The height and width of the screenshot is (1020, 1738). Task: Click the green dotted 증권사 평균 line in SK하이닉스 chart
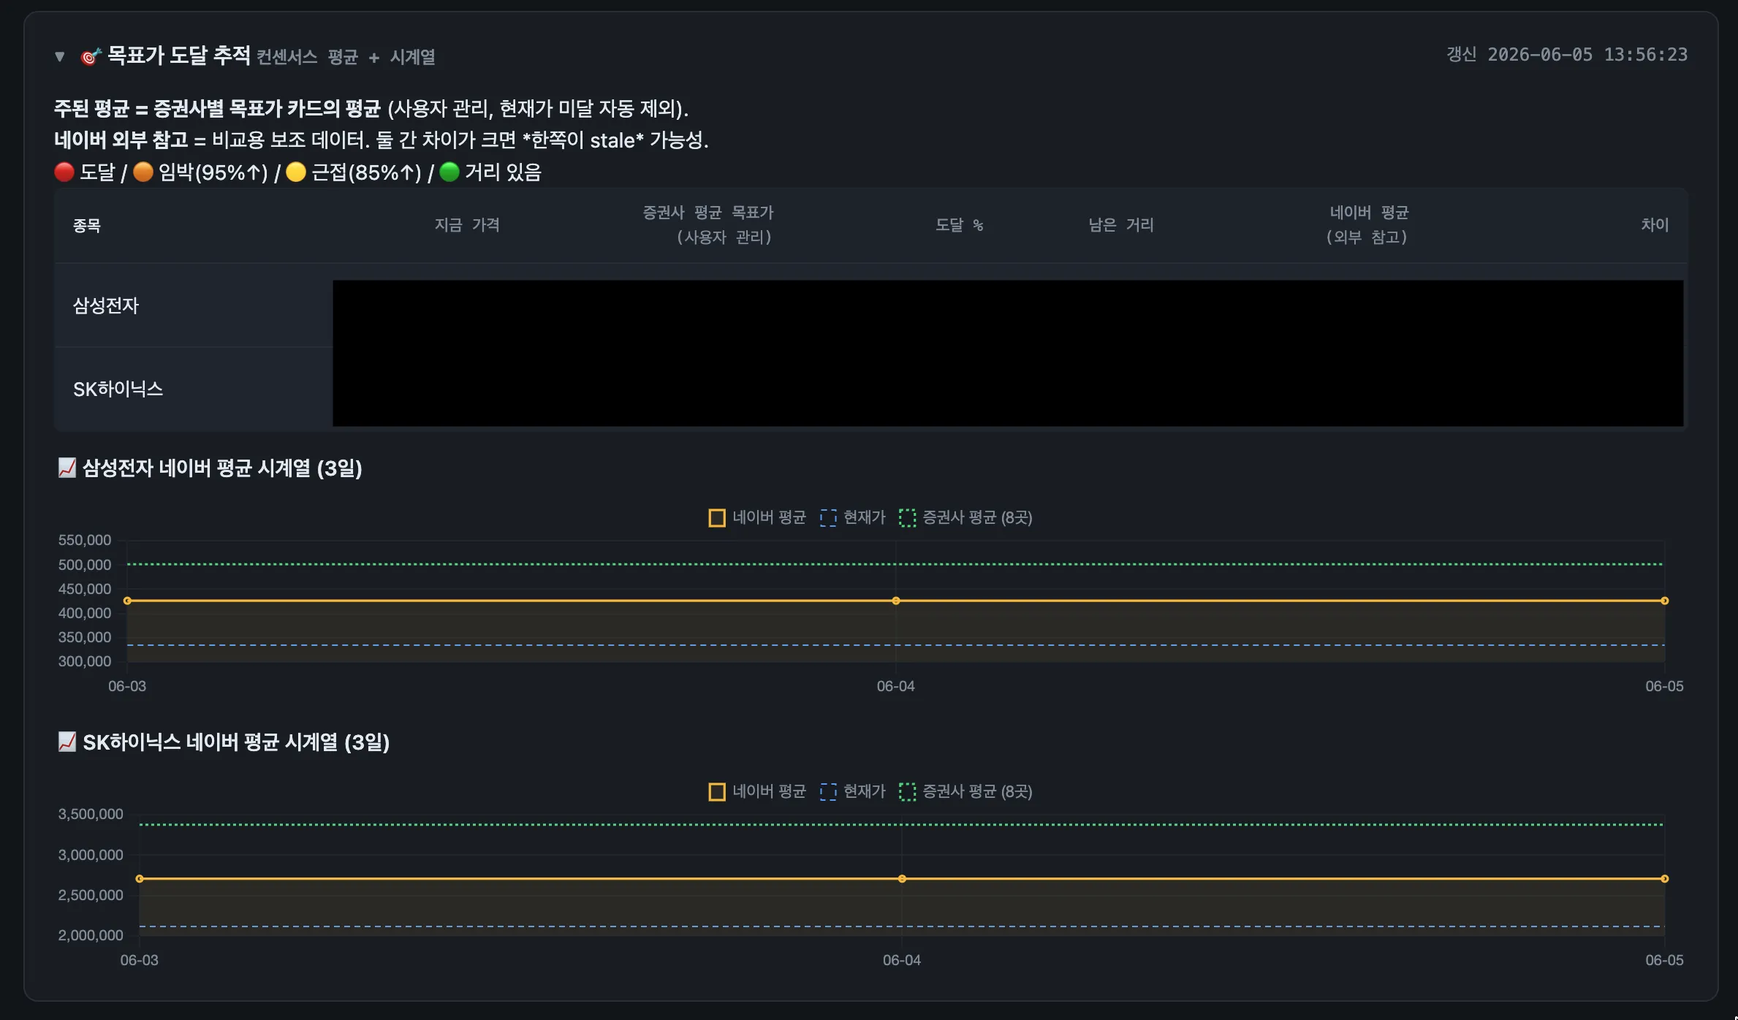tap(902, 824)
